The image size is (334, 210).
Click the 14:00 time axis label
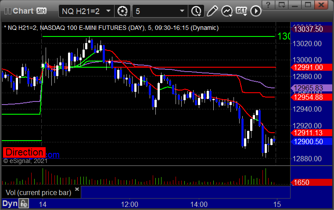coord(199,204)
